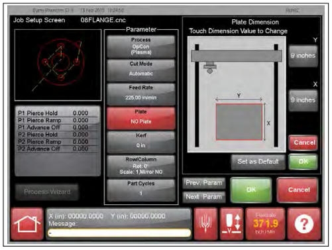Touch the Y dimension 9 inches value
332x250 pixels.
303,56
